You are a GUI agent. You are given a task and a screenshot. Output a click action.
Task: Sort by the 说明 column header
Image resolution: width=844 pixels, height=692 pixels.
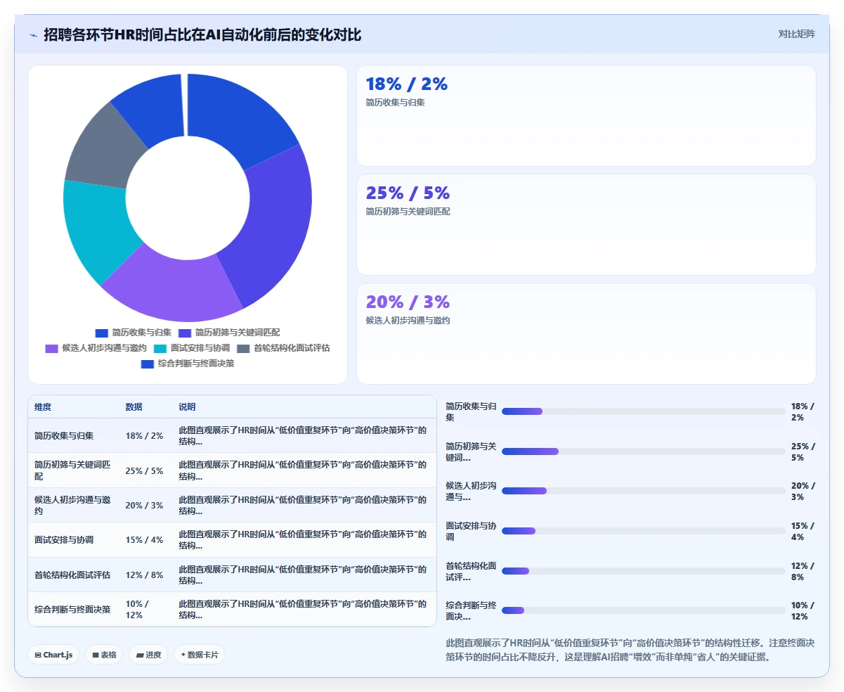(187, 407)
